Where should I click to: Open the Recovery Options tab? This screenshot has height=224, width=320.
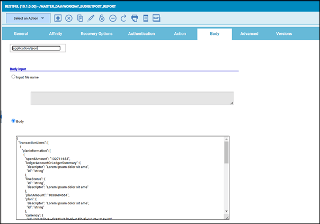click(x=96, y=34)
